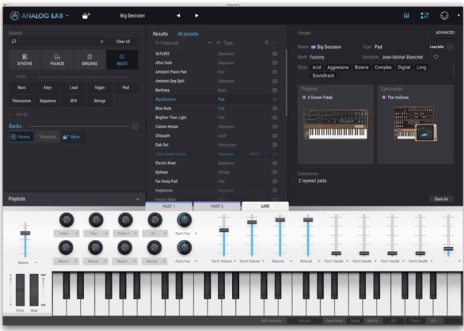Click multi icon on Epikeys row
The image size is (464, 331).
pyautogui.click(x=274, y=172)
